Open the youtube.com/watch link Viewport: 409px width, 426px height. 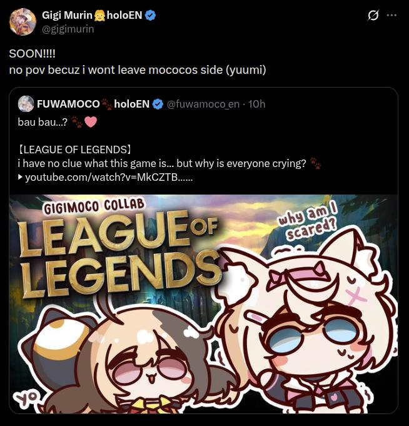pos(109,177)
